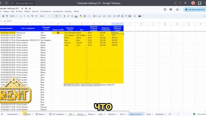Viewport: 206px width, 116px height.
Task: Click the font size field showing 10
Action: point(57,16)
